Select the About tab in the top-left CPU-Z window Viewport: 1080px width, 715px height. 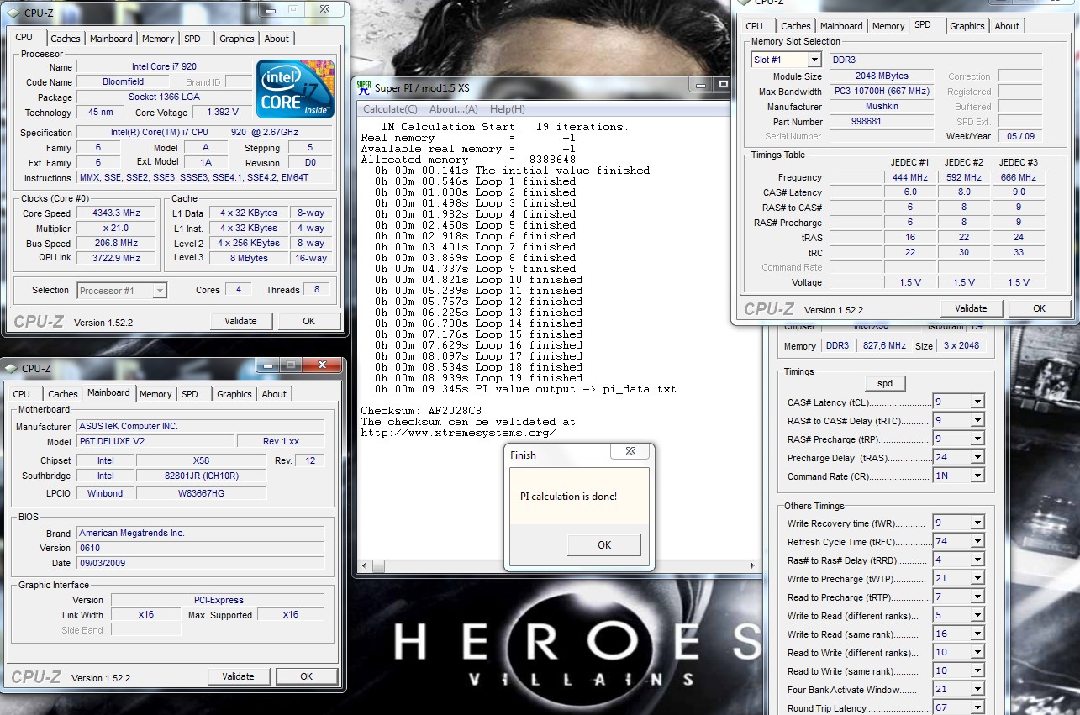(x=277, y=39)
